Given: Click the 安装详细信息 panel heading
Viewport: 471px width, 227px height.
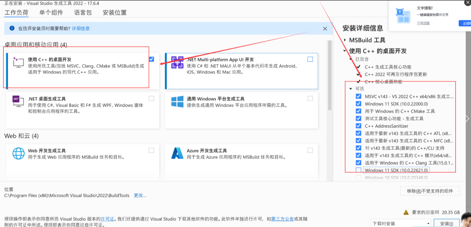Looking at the screenshot, I should 363,28.
